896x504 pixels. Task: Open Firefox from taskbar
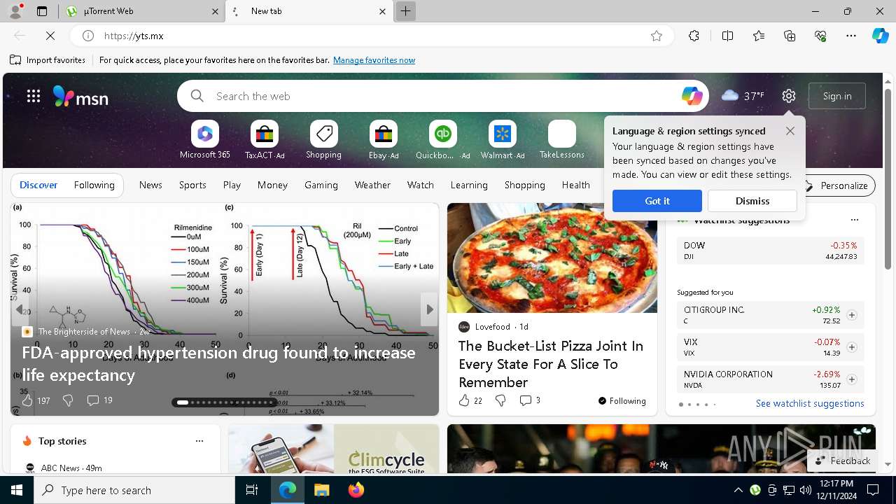(x=356, y=490)
